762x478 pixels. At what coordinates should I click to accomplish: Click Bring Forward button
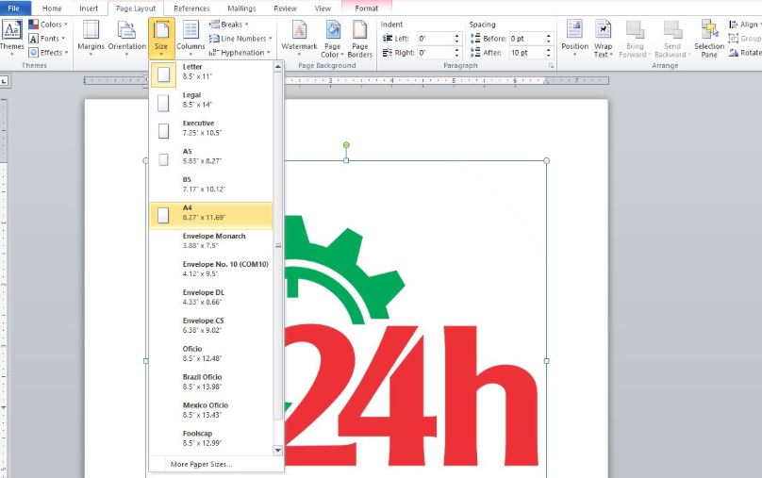(x=635, y=39)
